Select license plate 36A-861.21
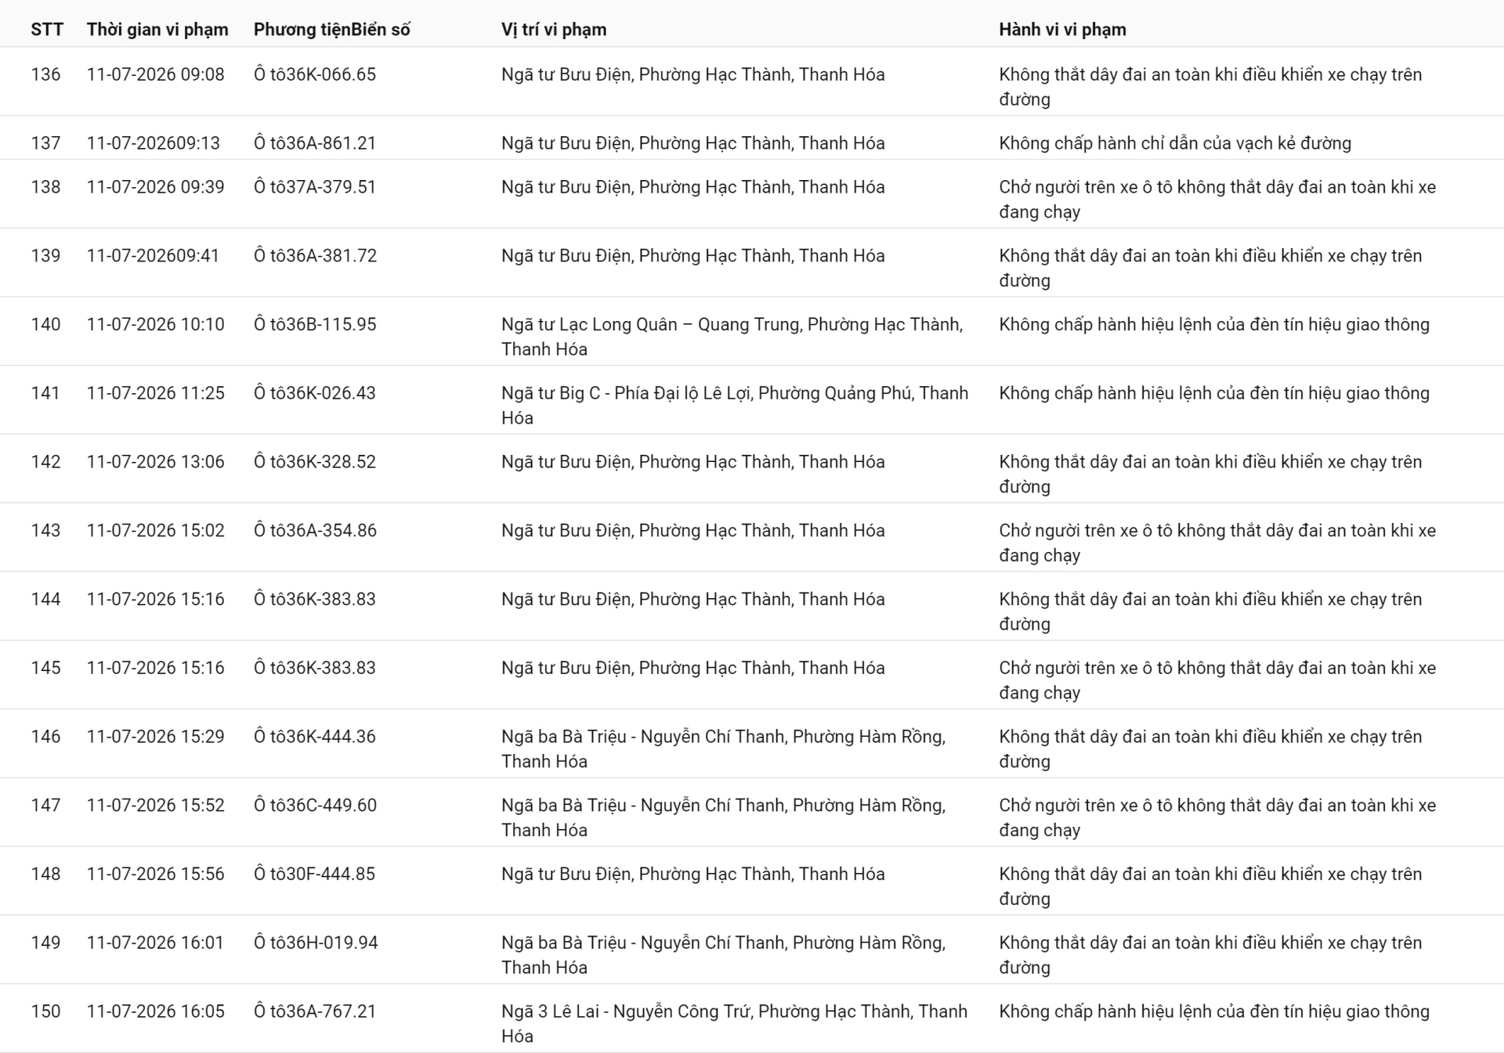This screenshot has height=1053, width=1504. coord(315,143)
